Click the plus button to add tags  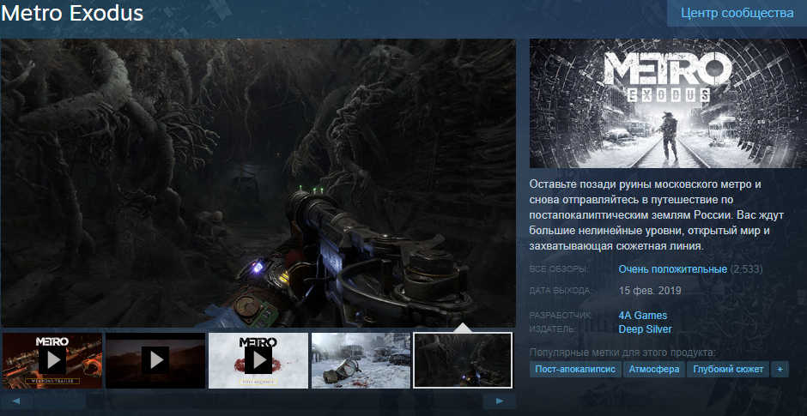pos(780,369)
